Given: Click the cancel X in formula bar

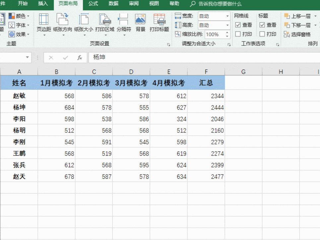Looking at the screenshot, I should tap(51, 58).
